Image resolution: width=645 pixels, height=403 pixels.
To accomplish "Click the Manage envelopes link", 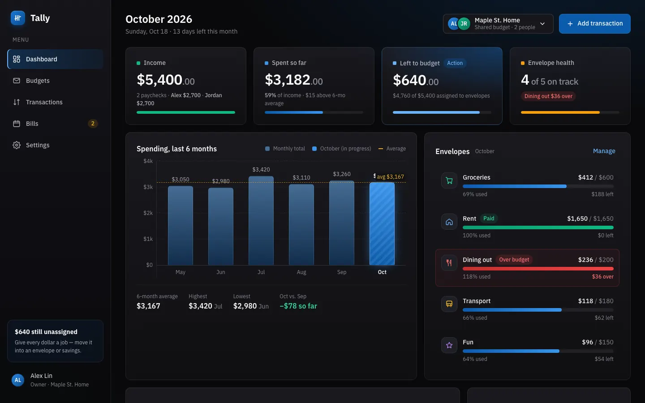I will point(604,151).
